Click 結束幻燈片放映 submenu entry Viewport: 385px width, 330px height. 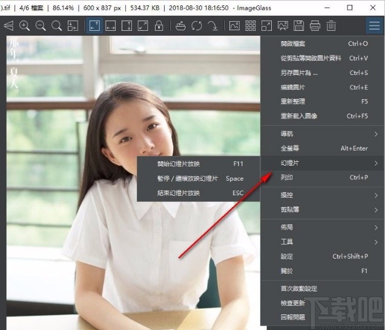point(199,193)
